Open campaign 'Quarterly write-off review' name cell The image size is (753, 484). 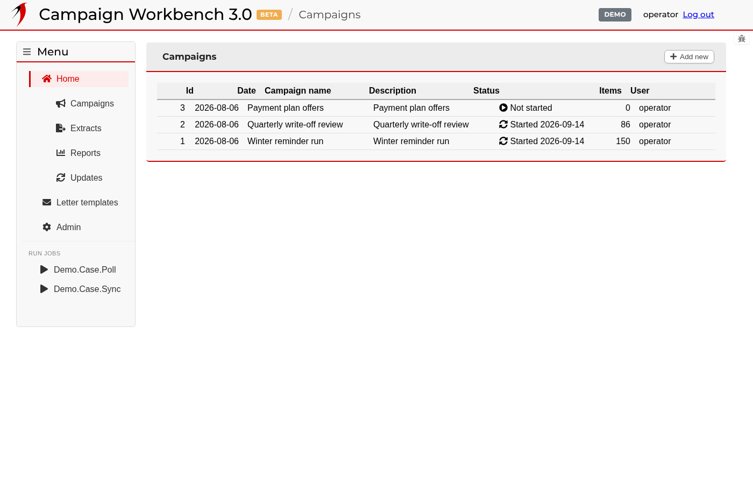tap(295, 124)
